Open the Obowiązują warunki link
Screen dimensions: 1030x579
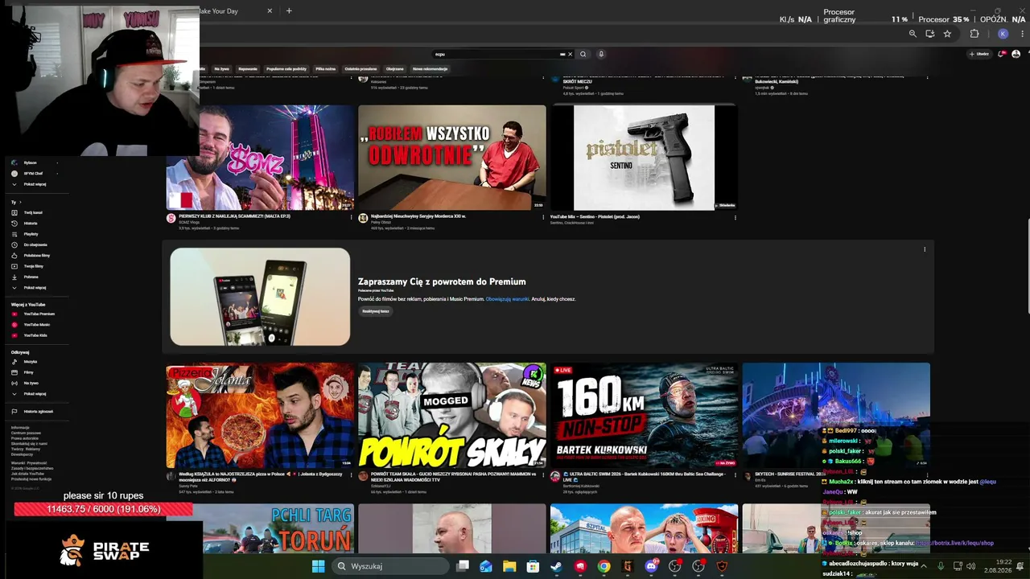(508, 299)
